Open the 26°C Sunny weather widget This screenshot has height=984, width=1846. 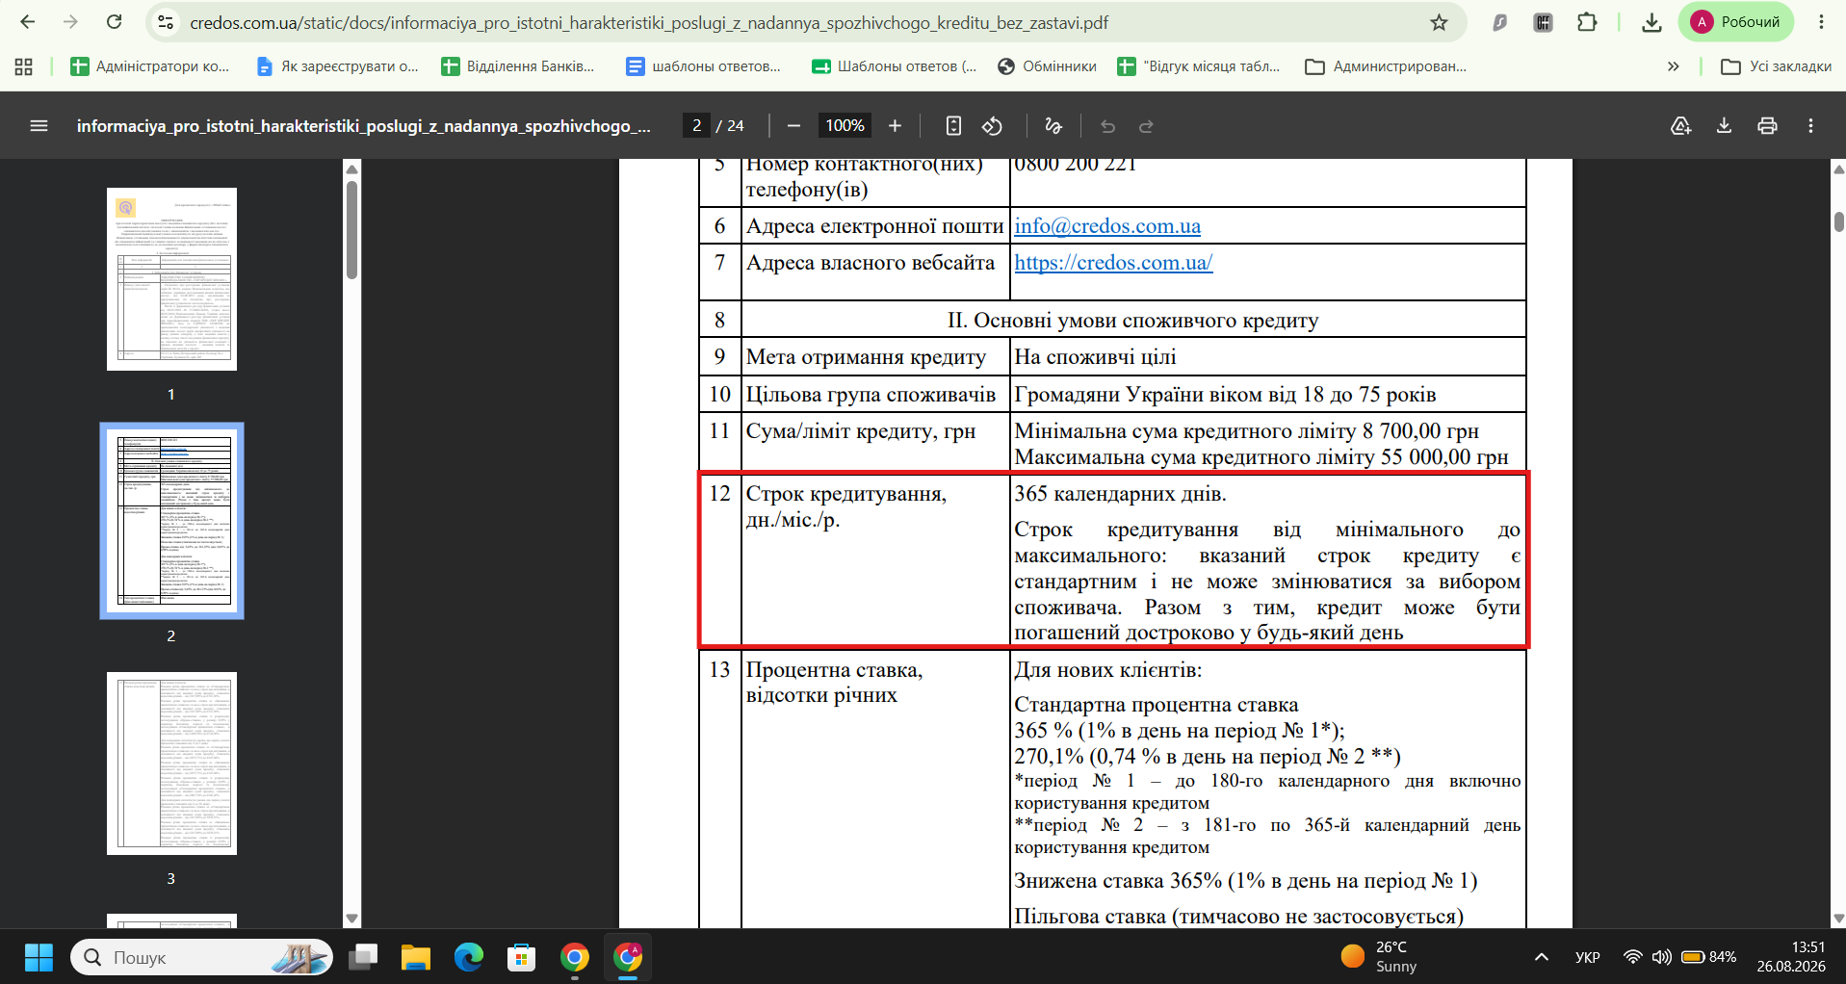point(1380,957)
